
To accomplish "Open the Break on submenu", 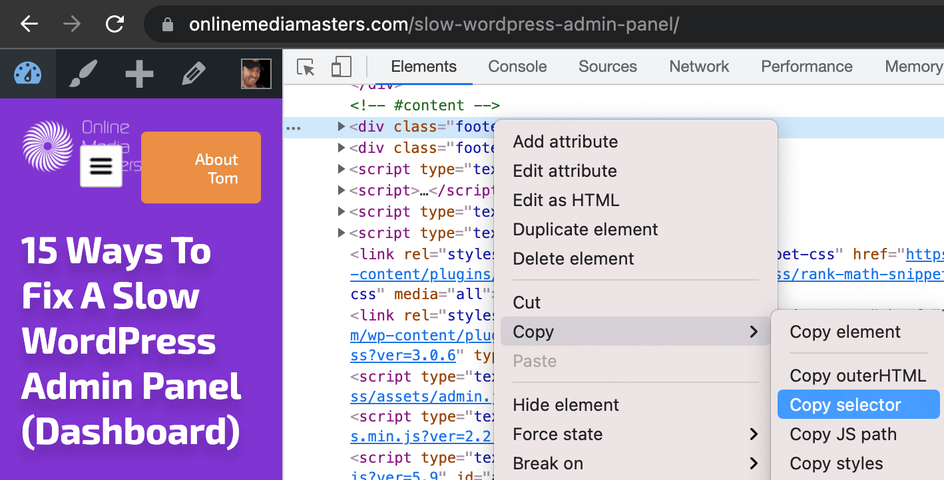I will [x=636, y=463].
